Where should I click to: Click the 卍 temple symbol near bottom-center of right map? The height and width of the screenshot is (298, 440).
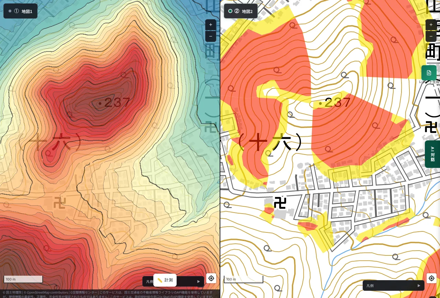pos(280,203)
